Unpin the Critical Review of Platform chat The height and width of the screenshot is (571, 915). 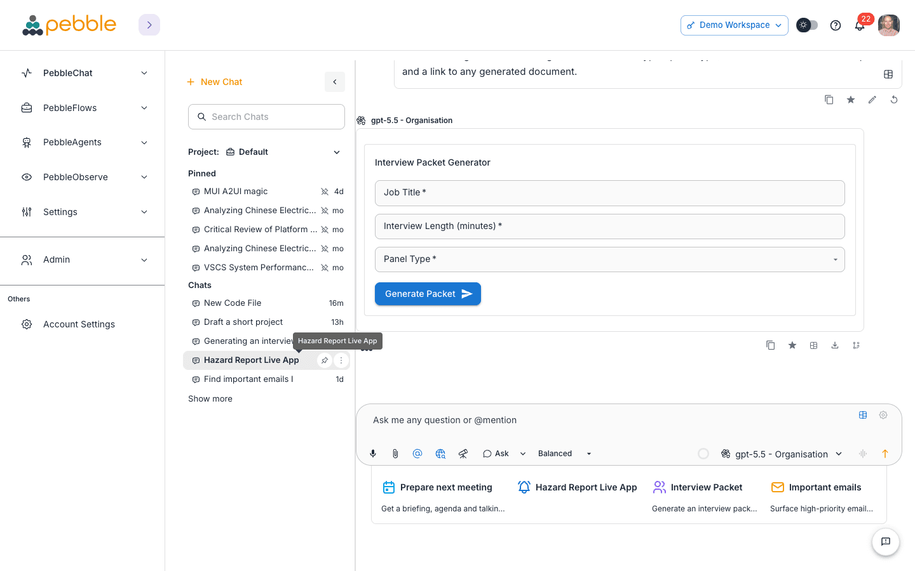click(x=325, y=230)
